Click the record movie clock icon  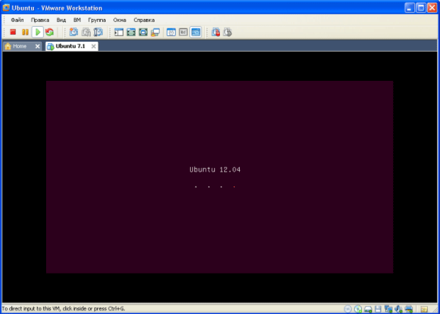pyautogui.click(x=216, y=32)
